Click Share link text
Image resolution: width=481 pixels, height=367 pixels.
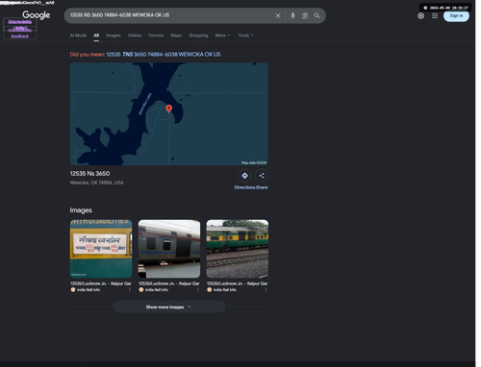262,187
